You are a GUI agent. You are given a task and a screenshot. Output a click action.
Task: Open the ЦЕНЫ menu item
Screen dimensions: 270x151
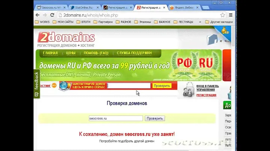point(70,53)
